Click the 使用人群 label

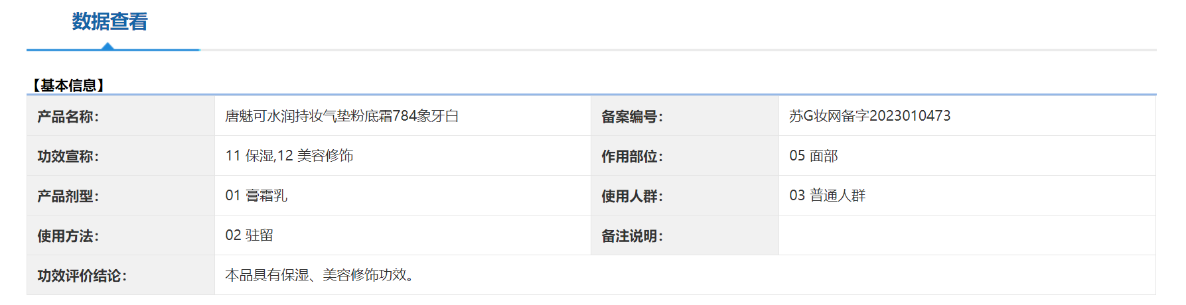632,196
